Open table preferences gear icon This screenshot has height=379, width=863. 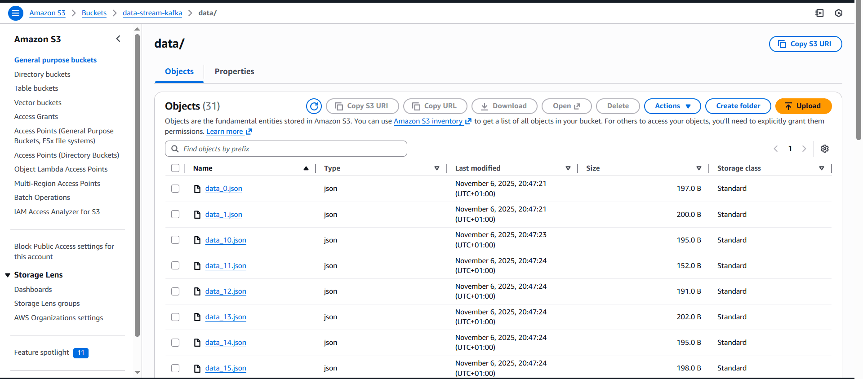pyautogui.click(x=825, y=149)
